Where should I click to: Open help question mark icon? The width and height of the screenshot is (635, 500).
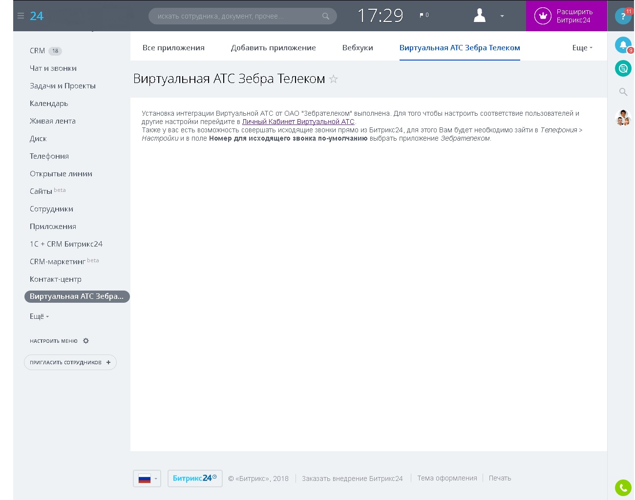coord(623,16)
